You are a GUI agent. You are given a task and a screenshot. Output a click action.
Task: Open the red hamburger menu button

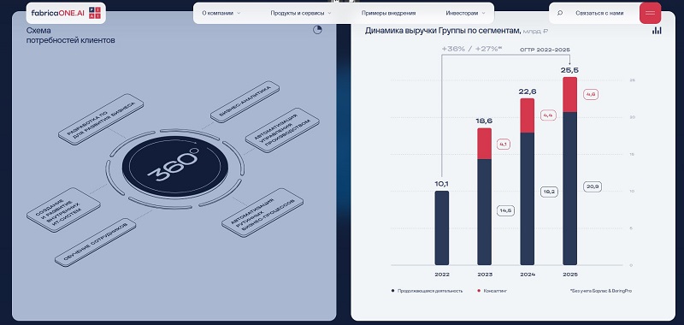(650, 13)
